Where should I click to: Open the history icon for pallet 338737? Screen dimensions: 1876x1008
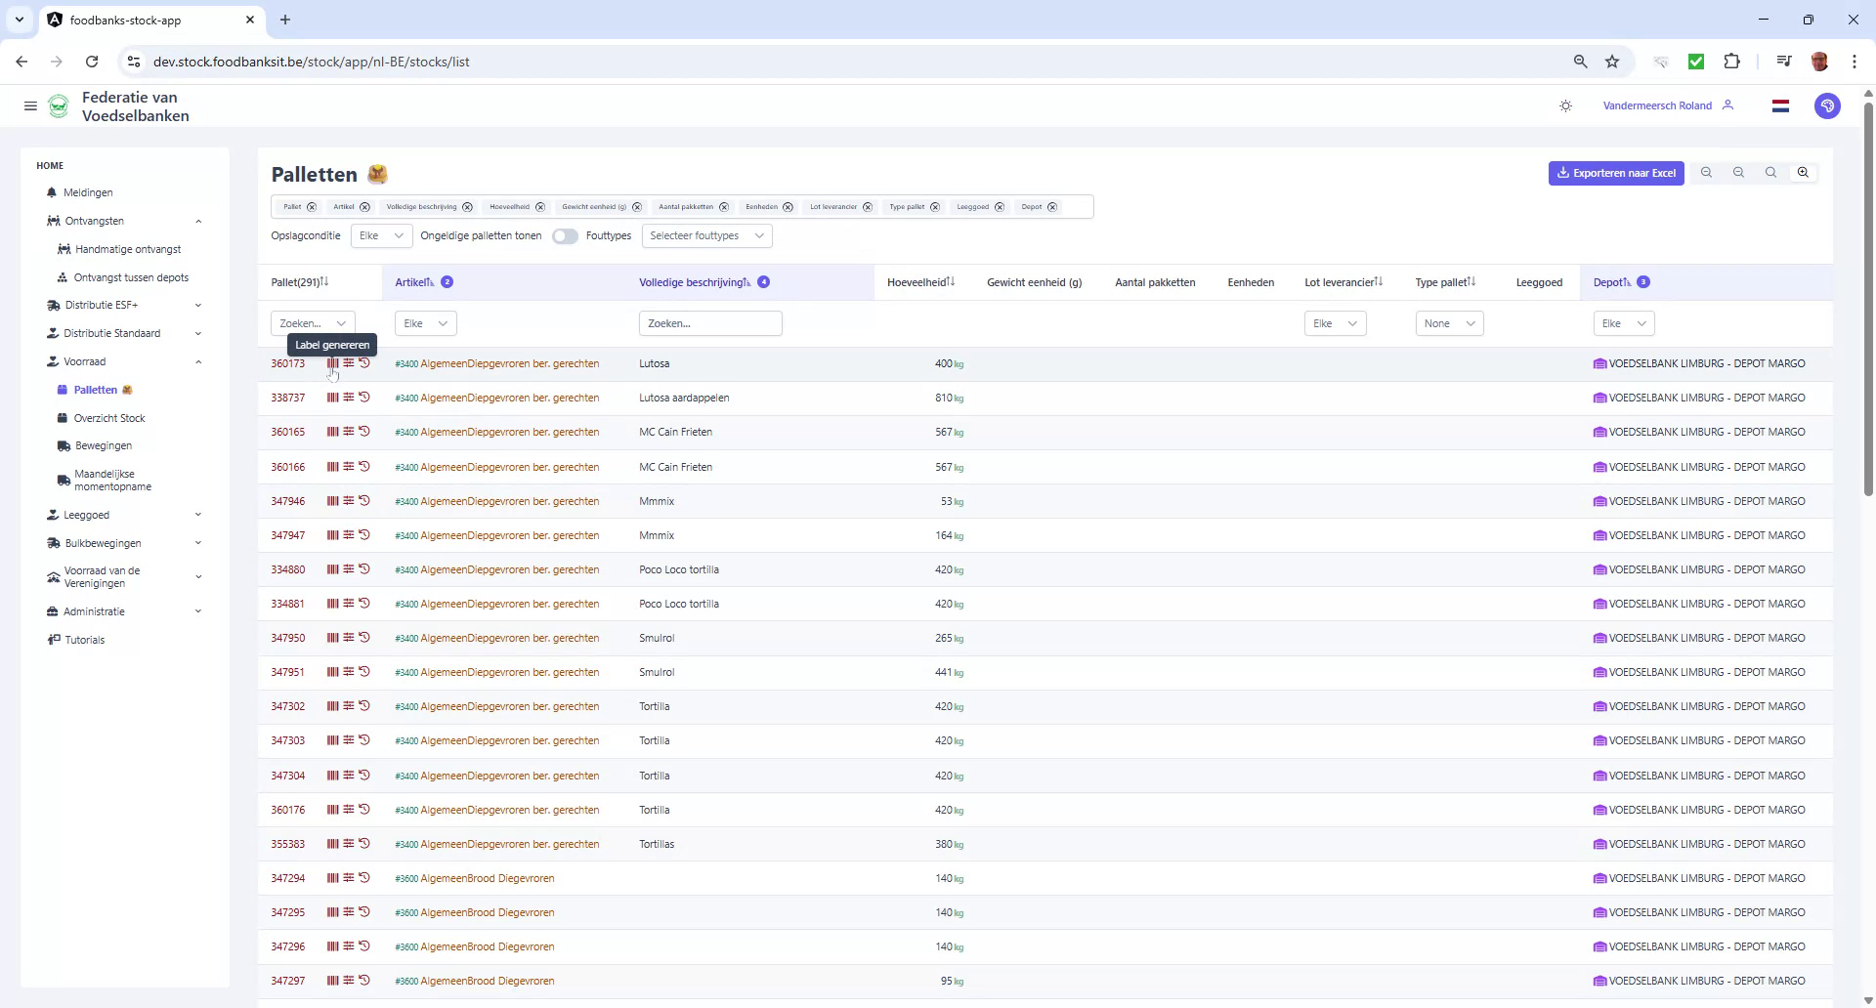[365, 397]
